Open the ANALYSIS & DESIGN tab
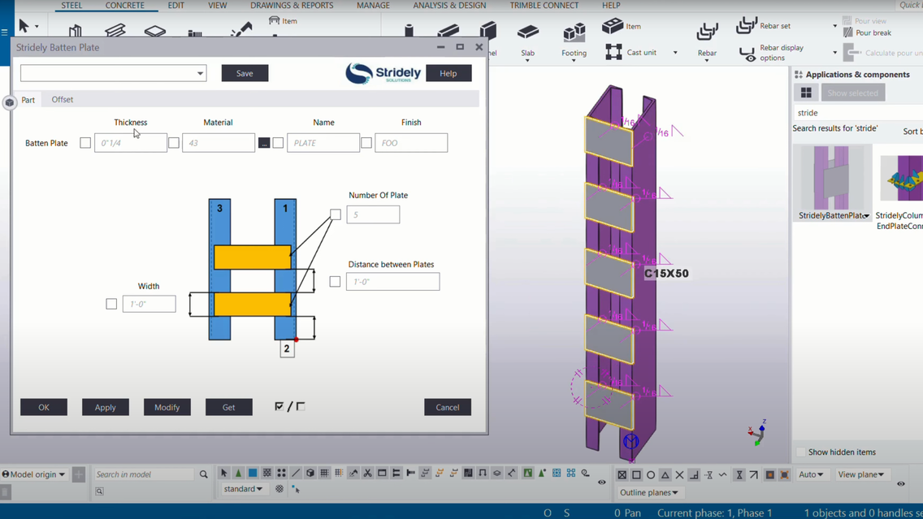The image size is (923, 519). click(x=450, y=6)
